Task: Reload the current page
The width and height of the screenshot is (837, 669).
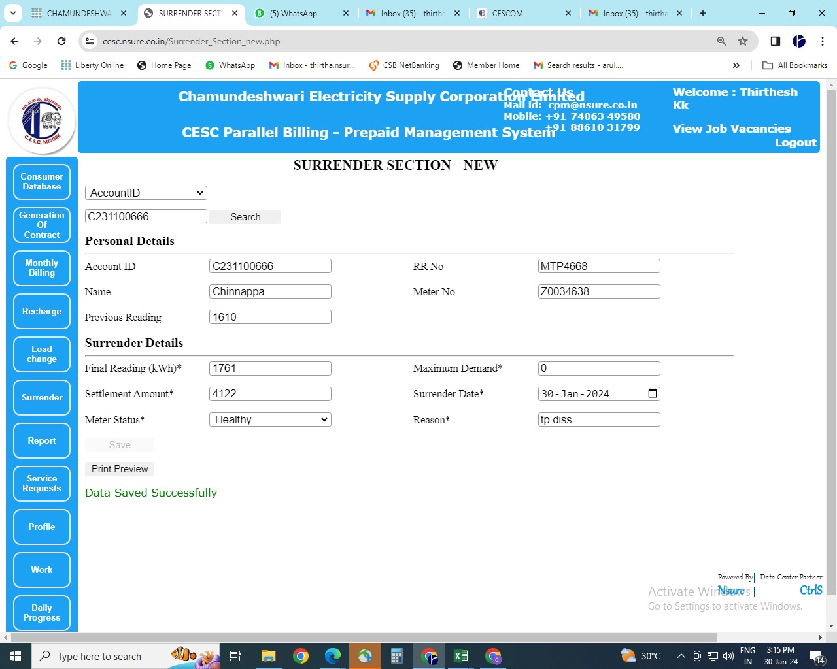Action: point(61,41)
